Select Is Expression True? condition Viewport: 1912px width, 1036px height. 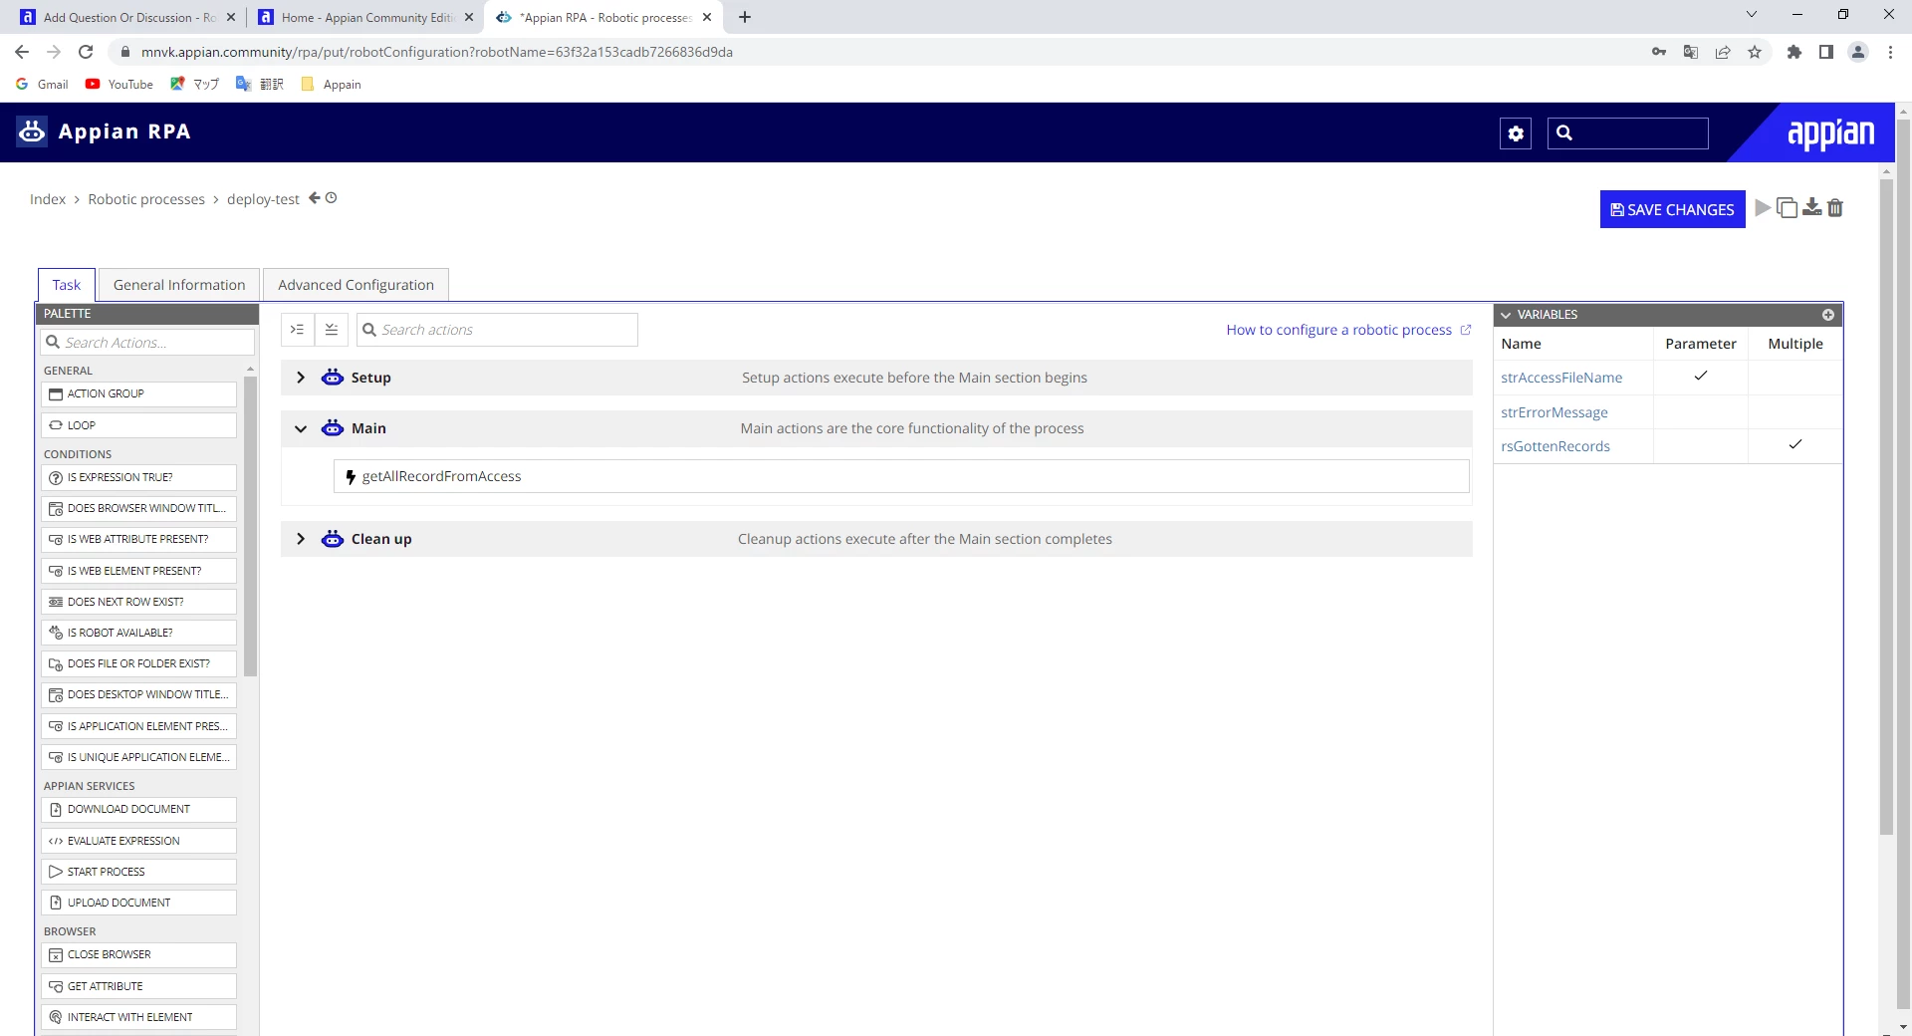pyautogui.click(x=139, y=478)
